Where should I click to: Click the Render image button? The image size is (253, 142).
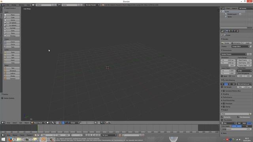click(226, 43)
